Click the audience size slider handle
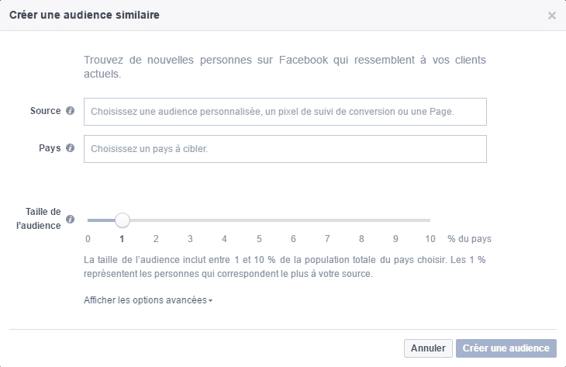Screen dimensions: 566x367 point(122,220)
